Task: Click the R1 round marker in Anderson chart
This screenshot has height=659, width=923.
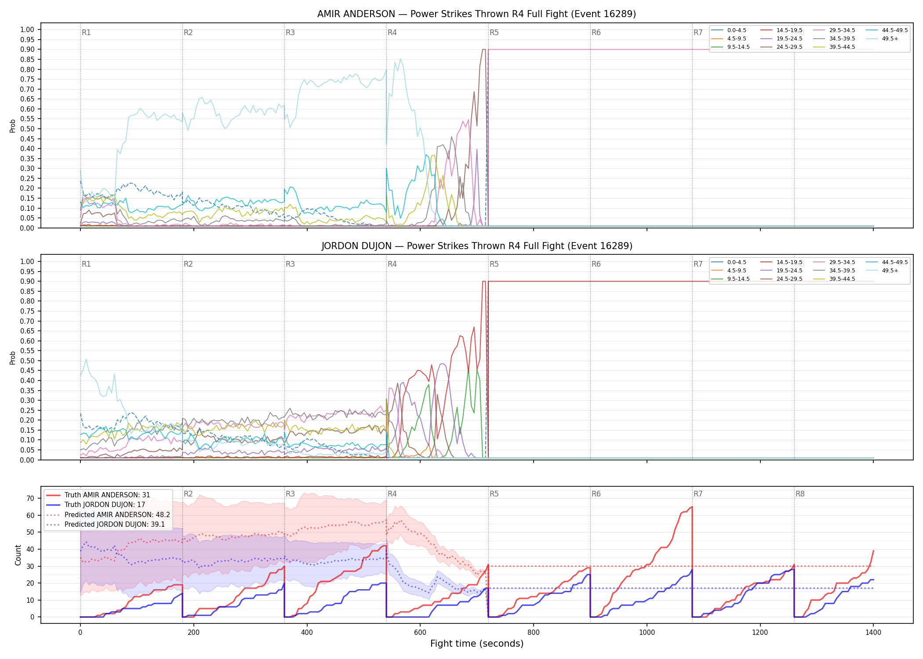Action: [86, 33]
